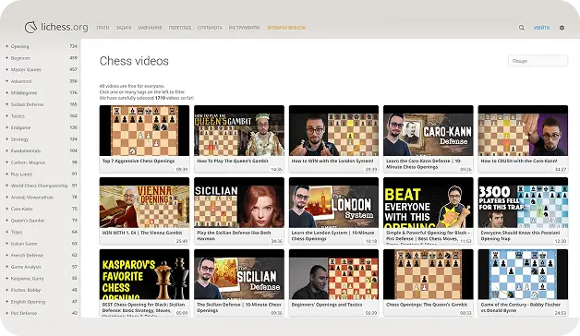Click the plus icon beside Sicilian Defense tag

pyautogui.click(x=6, y=104)
